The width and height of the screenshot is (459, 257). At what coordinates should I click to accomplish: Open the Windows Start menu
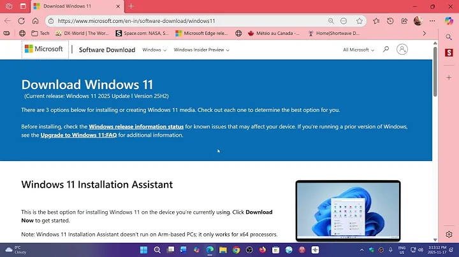[x=143, y=250]
